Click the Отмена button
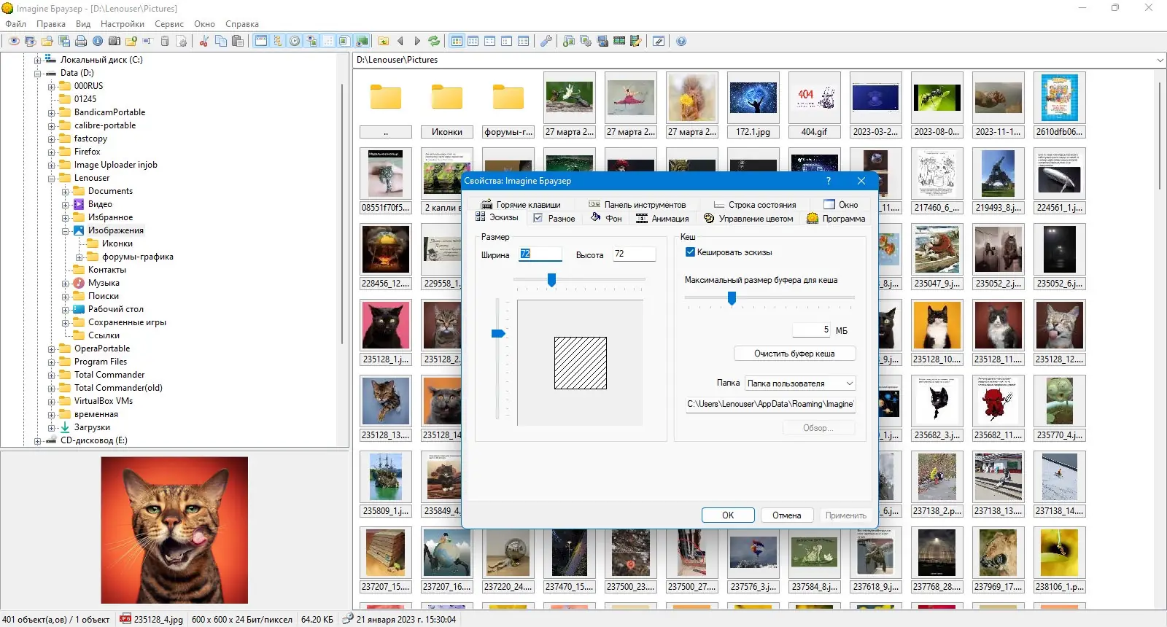The image size is (1167, 627). pyautogui.click(x=786, y=515)
